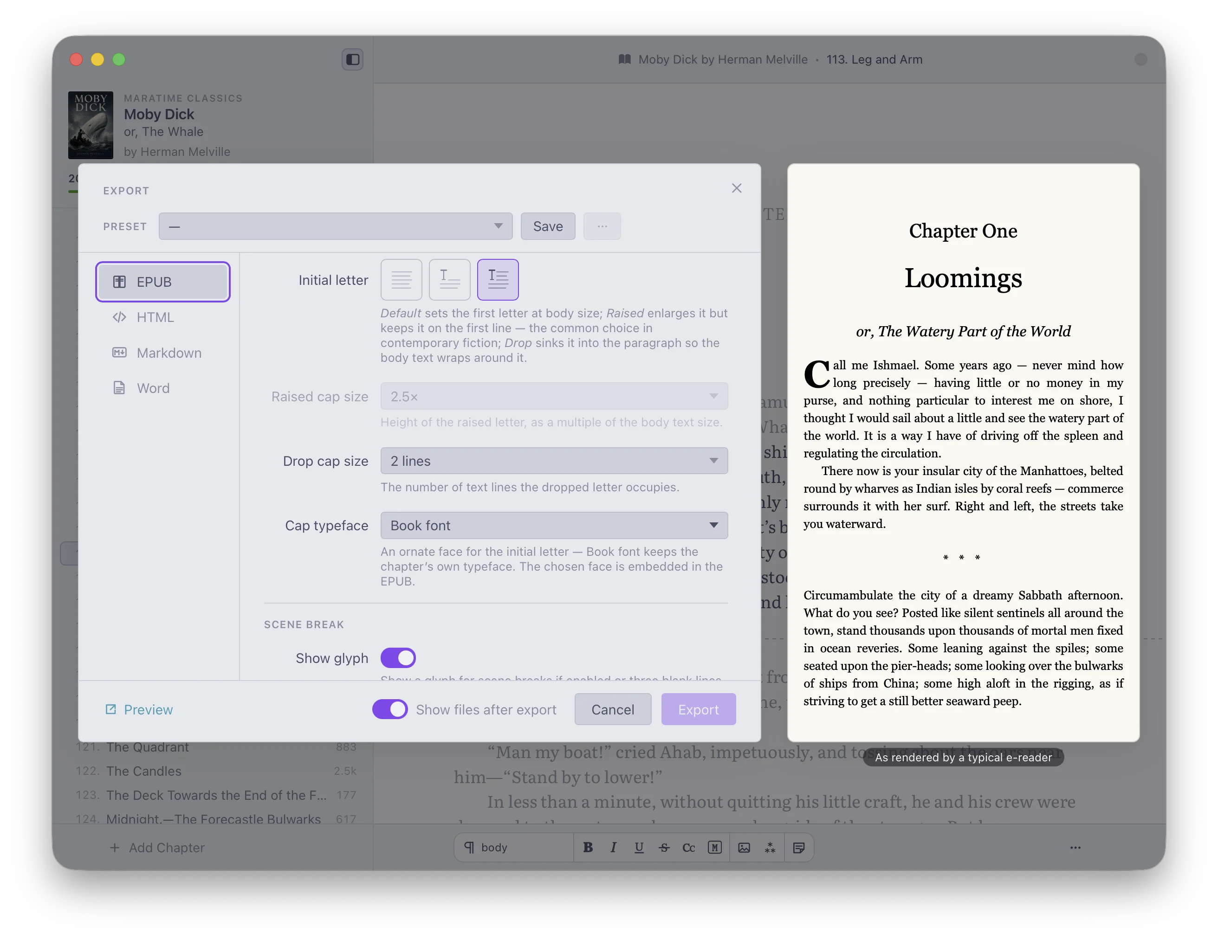
Task: Open the Preset dropdown
Action: [336, 226]
